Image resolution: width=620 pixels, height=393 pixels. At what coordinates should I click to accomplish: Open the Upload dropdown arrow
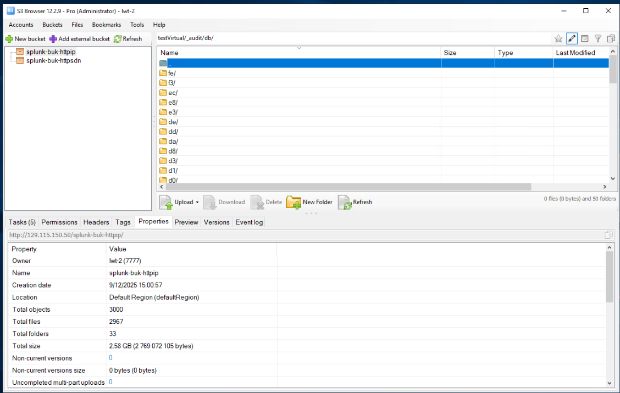pyautogui.click(x=197, y=203)
